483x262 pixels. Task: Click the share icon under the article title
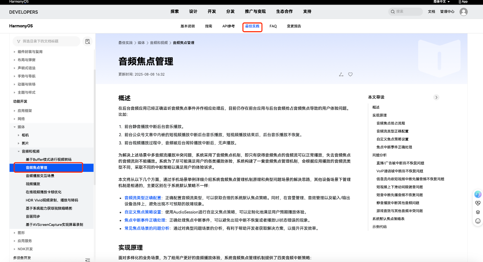click(341, 75)
